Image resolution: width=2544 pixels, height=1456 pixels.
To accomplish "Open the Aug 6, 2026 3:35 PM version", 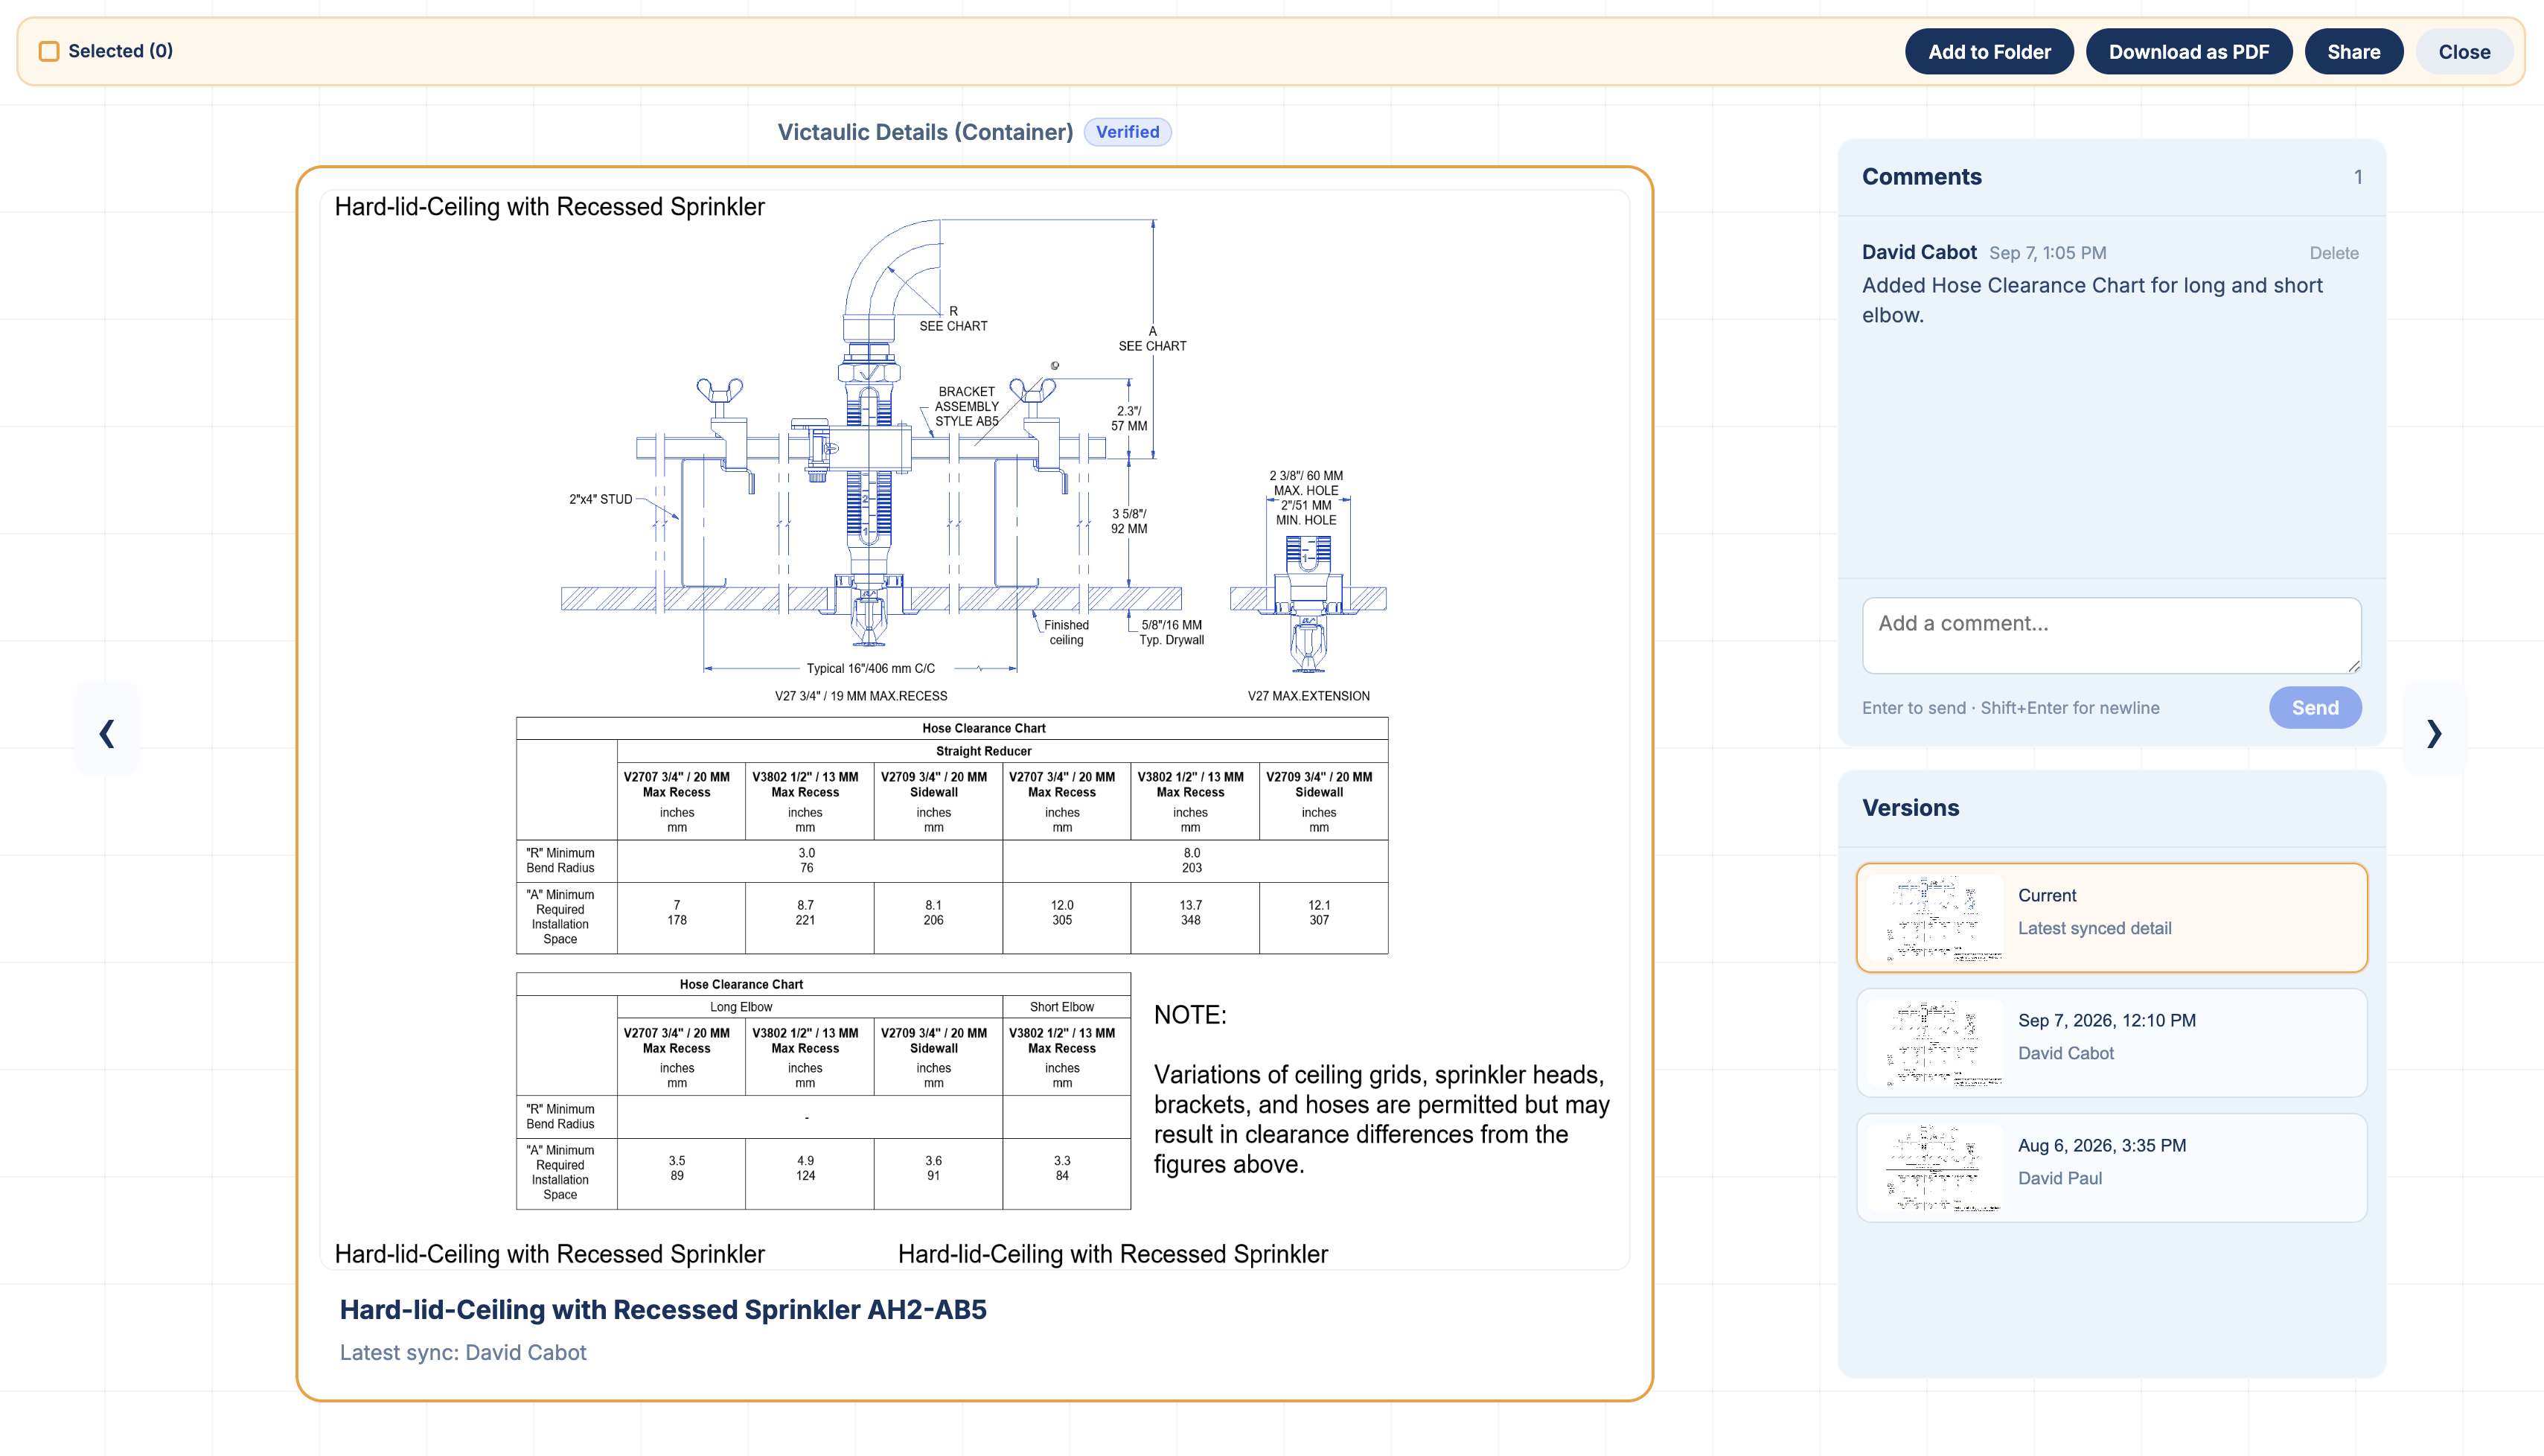I will tap(2111, 1167).
